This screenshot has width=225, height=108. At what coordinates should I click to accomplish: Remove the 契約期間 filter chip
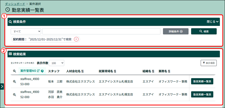point(76,39)
